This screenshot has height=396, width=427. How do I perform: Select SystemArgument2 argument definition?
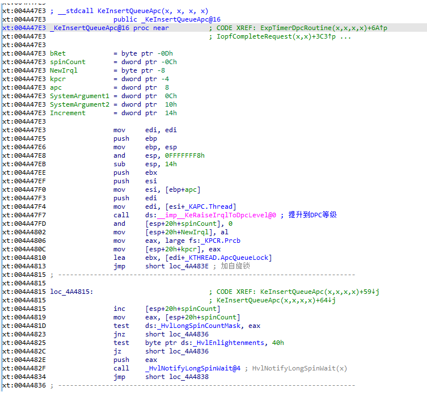[79, 104]
